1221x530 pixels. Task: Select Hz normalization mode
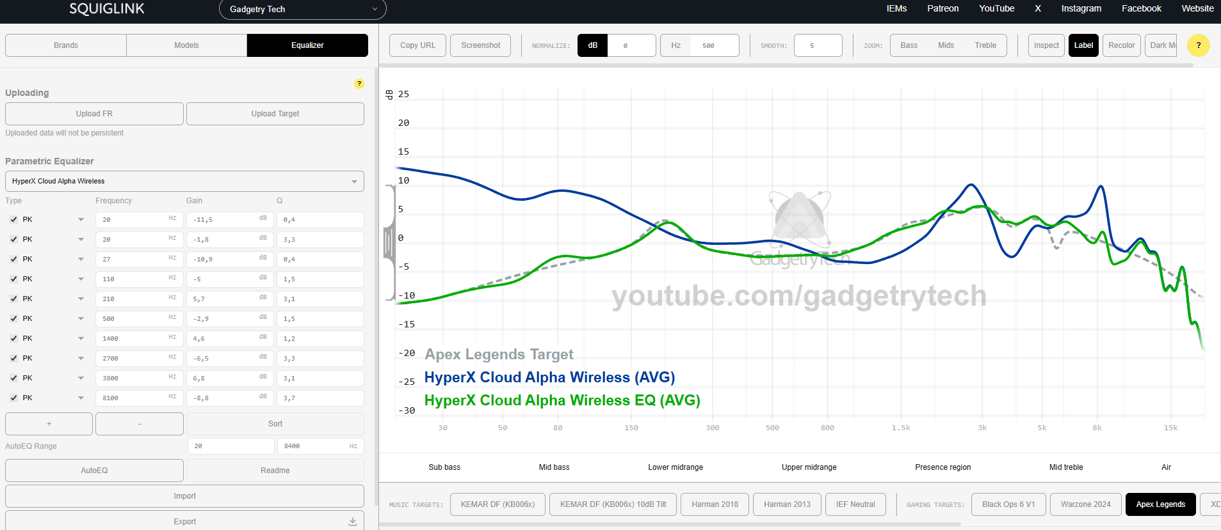[x=675, y=45]
